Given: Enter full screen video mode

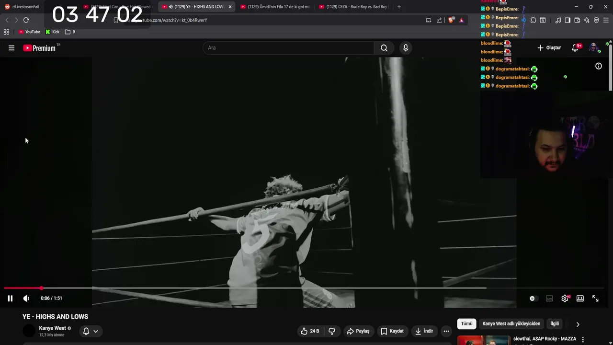Looking at the screenshot, I should [x=595, y=299].
